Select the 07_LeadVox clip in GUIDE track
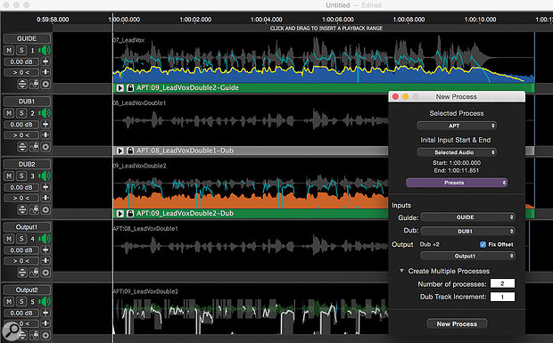The width and height of the screenshot is (553, 343). click(x=324, y=59)
